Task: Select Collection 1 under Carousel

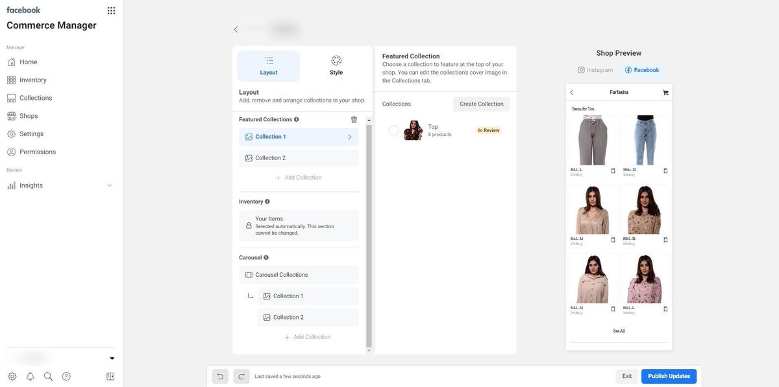Action: (x=308, y=296)
